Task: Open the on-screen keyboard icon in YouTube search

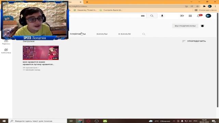Action: pyautogui.click(x=143, y=16)
